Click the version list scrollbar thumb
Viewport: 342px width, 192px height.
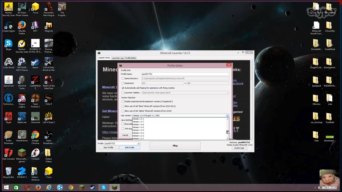228,132
